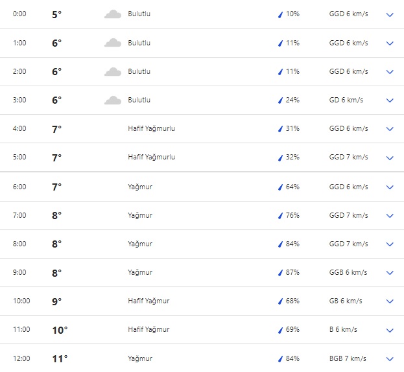Click the cloud icon in the 1:00 row

(x=113, y=43)
